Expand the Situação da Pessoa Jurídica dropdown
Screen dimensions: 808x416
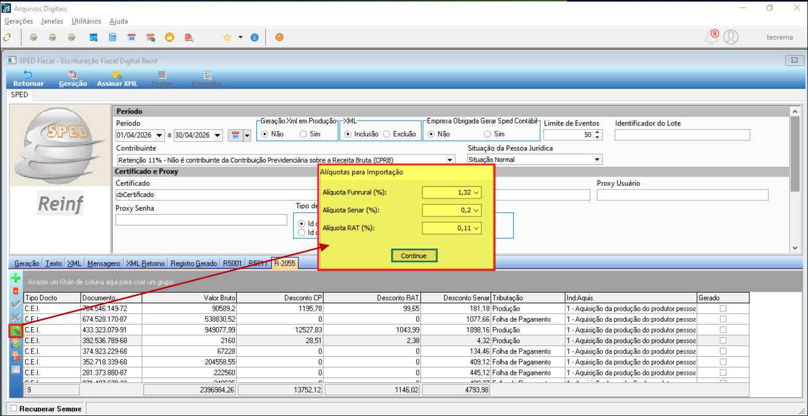tap(597, 160)
